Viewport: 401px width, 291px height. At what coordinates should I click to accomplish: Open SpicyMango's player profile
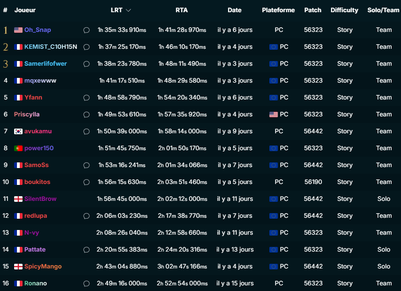click(43, 267)
